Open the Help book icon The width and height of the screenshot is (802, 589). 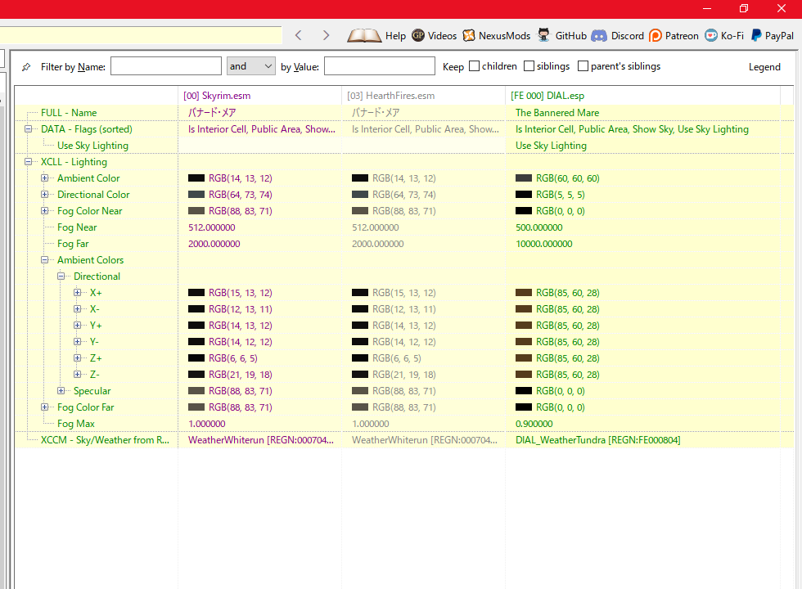(364, 35)
